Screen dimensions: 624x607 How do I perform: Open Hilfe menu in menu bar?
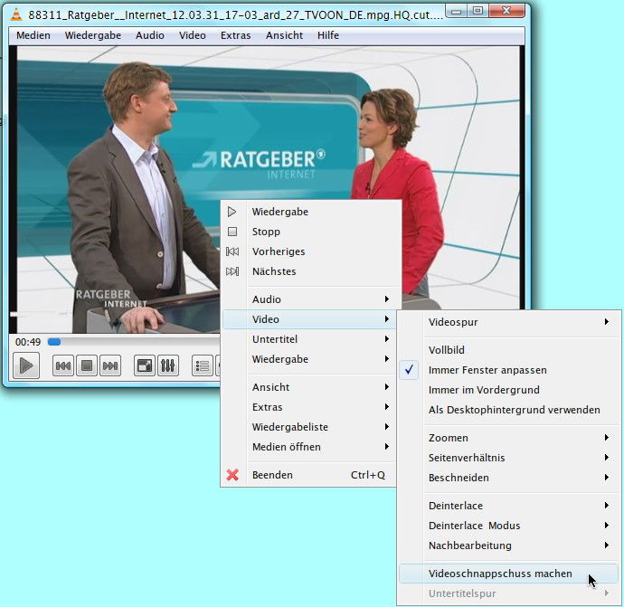(x=328, y=35)
